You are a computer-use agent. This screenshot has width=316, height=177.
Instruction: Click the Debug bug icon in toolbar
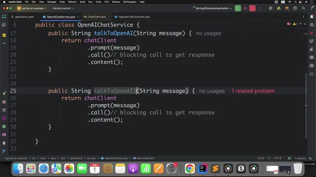245,8
